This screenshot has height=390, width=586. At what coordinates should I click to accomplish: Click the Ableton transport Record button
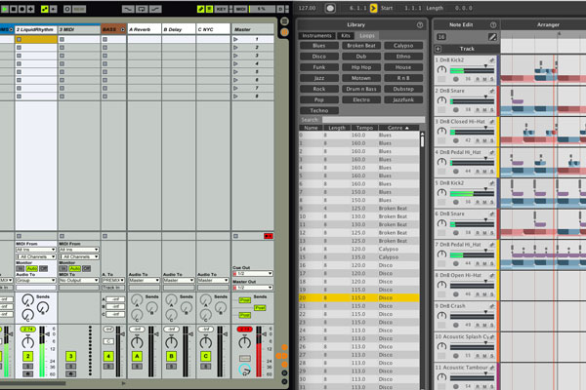[22, 9]
